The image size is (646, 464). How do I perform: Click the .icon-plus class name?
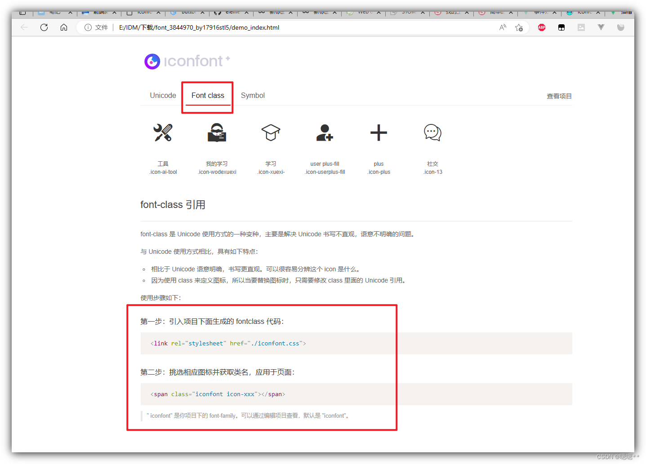pyautogui.click(x=379, y=172)
